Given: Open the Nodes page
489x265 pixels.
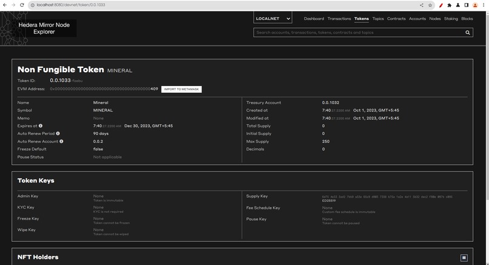Looking at the screenshot, I should click(435, 19).
